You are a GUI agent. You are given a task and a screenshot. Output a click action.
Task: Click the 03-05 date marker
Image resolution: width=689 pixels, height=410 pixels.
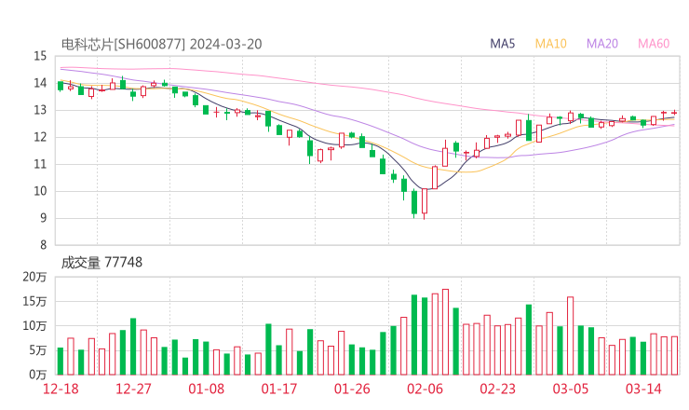point(571,389)
